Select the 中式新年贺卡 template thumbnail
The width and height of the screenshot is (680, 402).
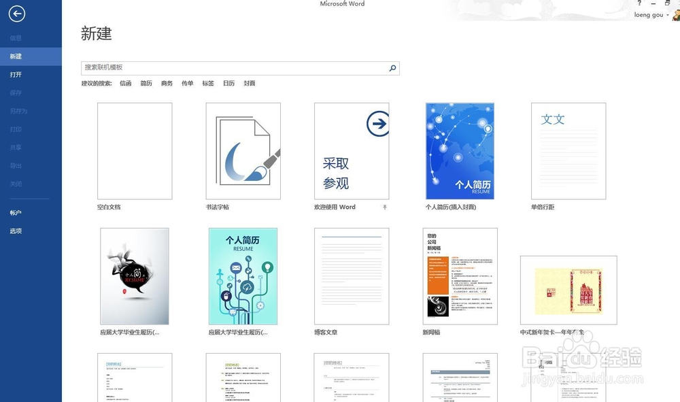(x=568, y=290)
